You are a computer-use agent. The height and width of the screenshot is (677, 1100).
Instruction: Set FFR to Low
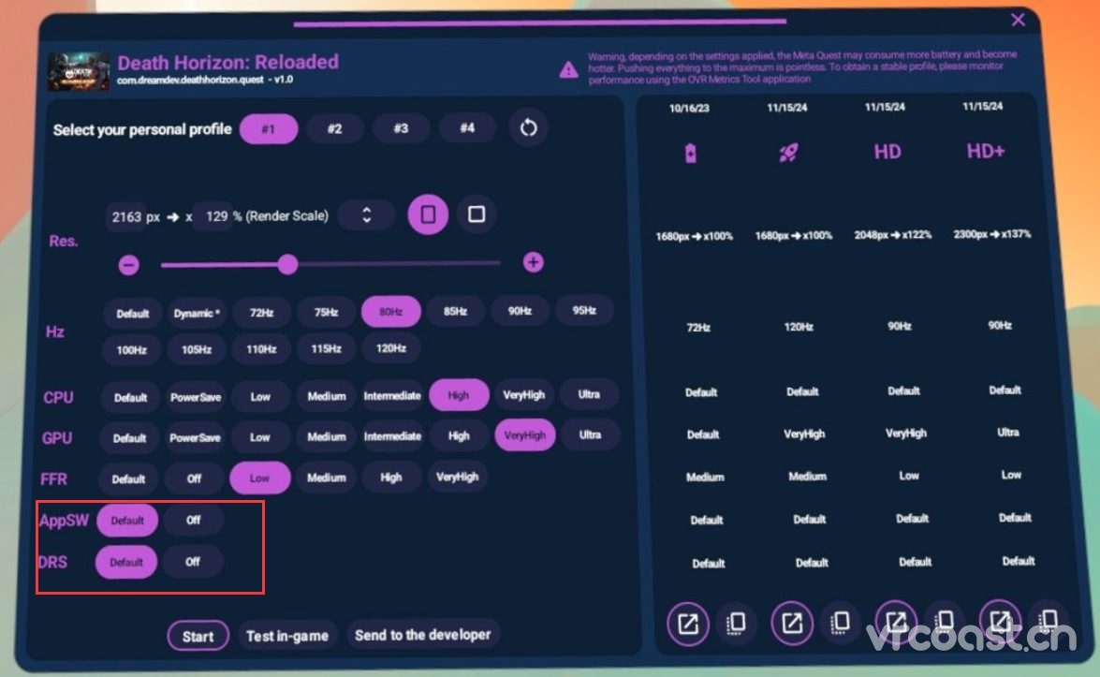click(259, 478)
